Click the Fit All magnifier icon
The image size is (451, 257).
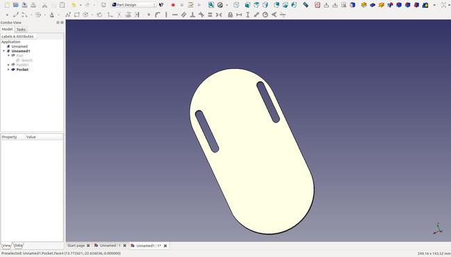pyautogui.click(x=211, y=5)
